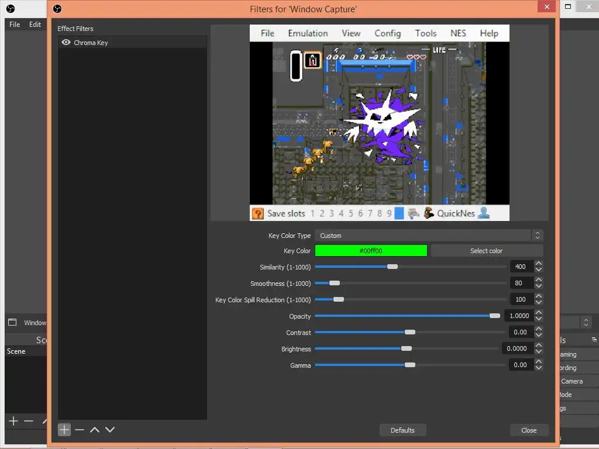Image resolution: width=599 pixels, height=449 pixels.
Task: Click the Gamma value field
Action: click(521, 365)
